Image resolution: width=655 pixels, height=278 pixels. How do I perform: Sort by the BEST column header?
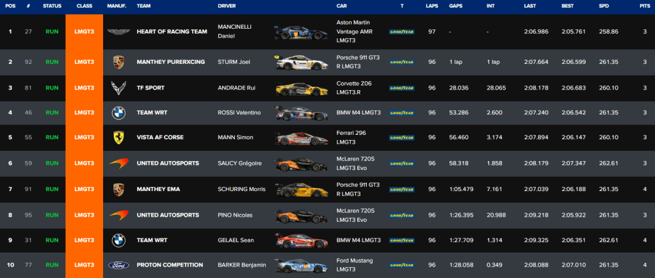coord(568,6)
